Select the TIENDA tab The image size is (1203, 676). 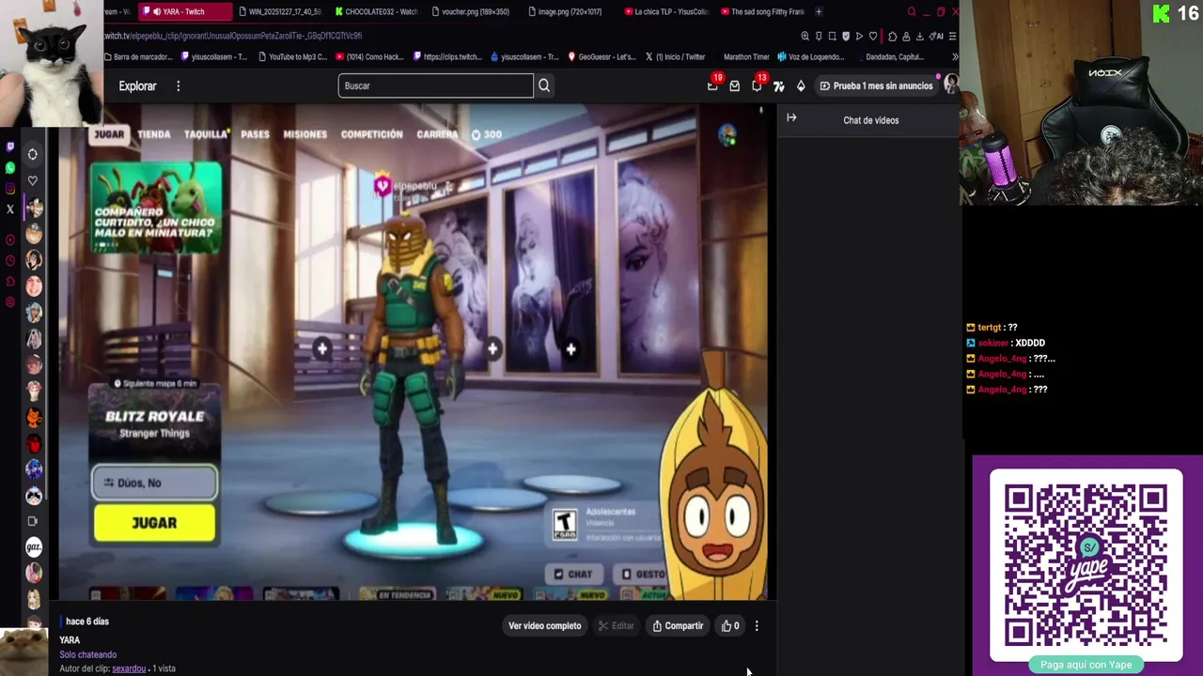(x=154, y=134)
